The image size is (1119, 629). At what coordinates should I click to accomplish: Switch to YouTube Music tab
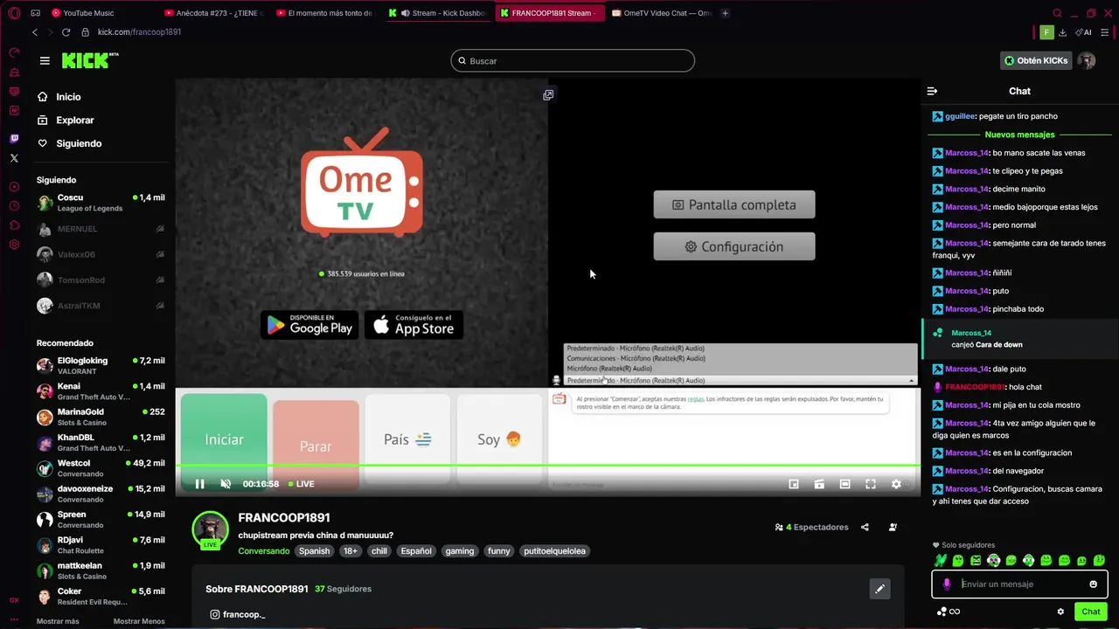click(x=83, y=13)
